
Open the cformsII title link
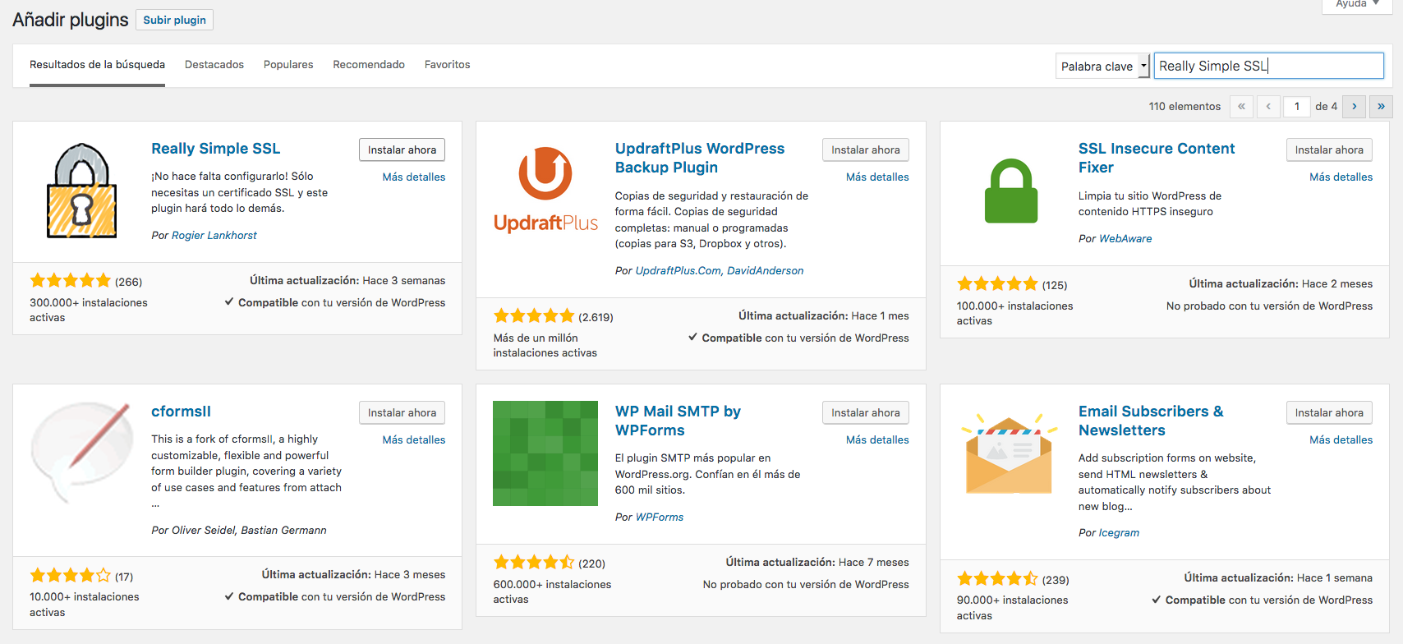[x=182, y=412]
